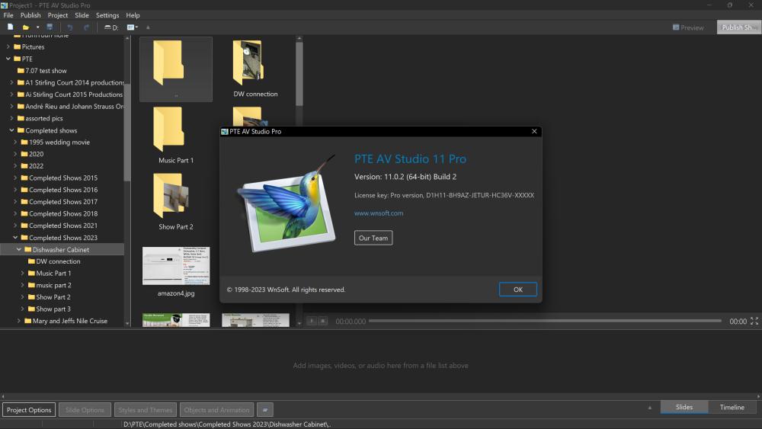Viewport: 762px width, 429px height.
Task: Click the Save project disk icon
Action: pyautogui.click(x=50, y=27)
